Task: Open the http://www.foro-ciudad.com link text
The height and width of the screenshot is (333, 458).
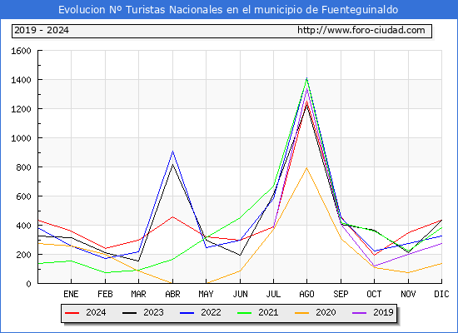Action: (x=361, y=30)
